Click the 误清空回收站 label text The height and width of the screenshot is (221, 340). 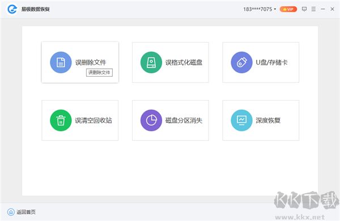(x=93, y=120)
